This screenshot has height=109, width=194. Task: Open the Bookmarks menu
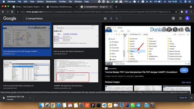(51, 2)
